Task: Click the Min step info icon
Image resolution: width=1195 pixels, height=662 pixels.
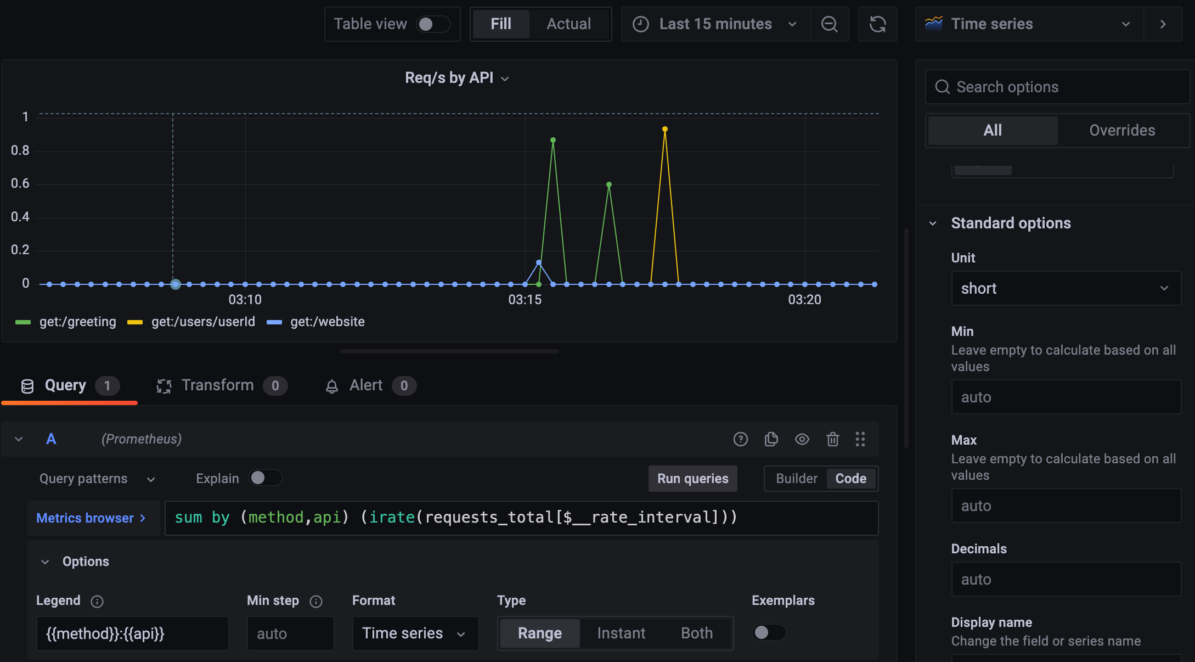Action: [316, 602]
